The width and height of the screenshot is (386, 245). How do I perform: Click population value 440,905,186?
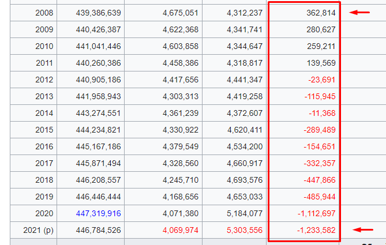tap(98, 80)
